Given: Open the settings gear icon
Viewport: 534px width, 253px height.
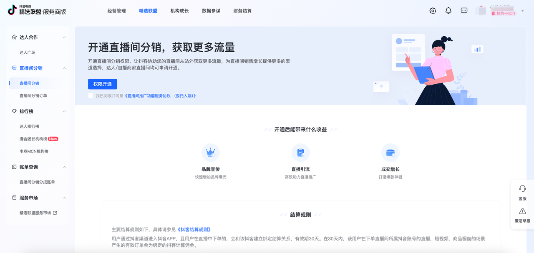Looking at the screenshot, I should [433, 11].
